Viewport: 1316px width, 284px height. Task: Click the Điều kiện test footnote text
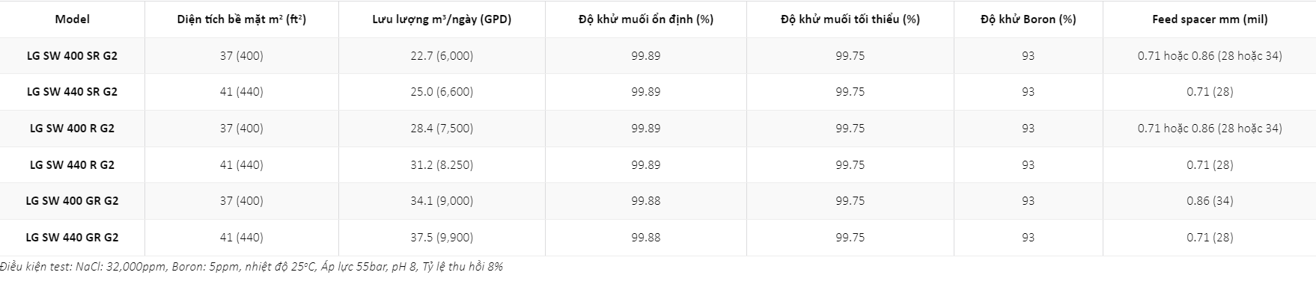pos(252,267)
